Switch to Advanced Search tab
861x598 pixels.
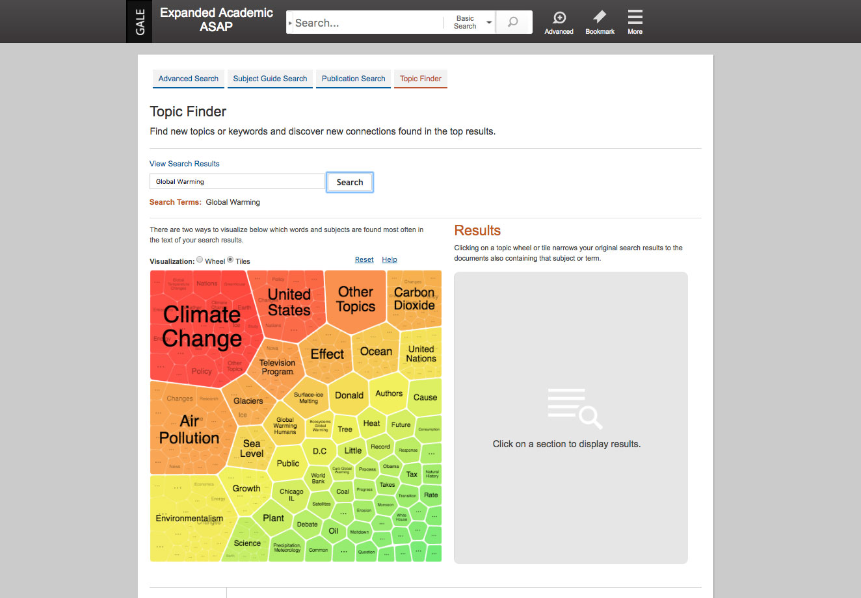pos(189,79)
